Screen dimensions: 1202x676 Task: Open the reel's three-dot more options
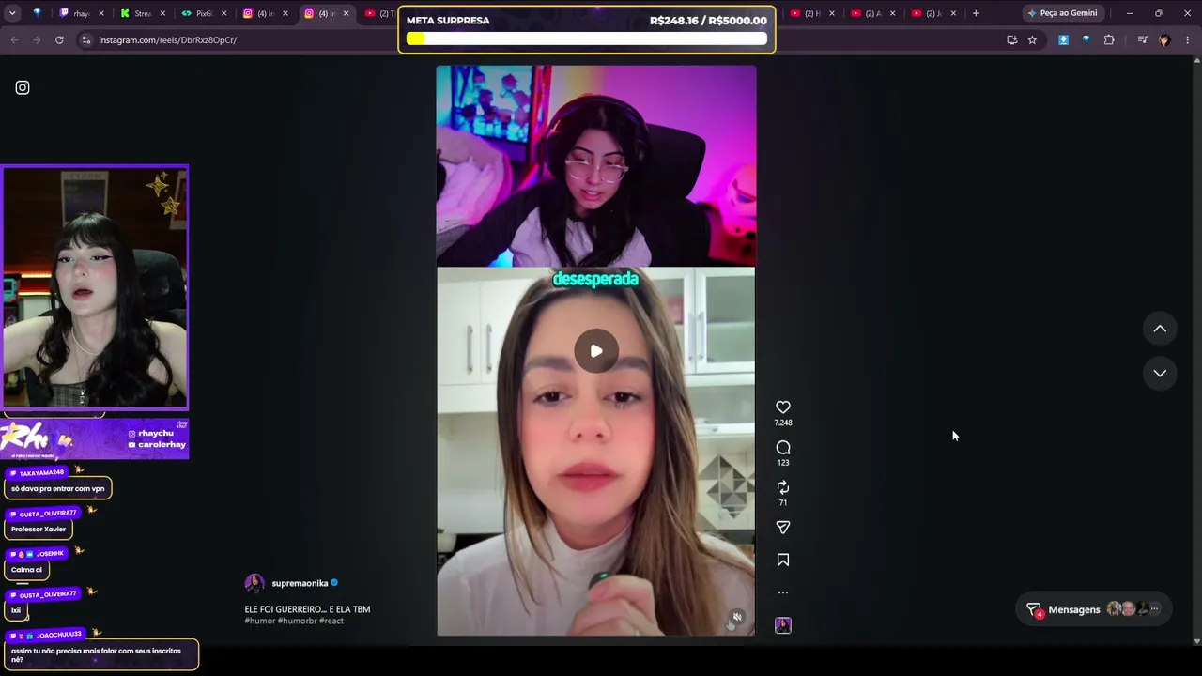[x=783, y=592]
